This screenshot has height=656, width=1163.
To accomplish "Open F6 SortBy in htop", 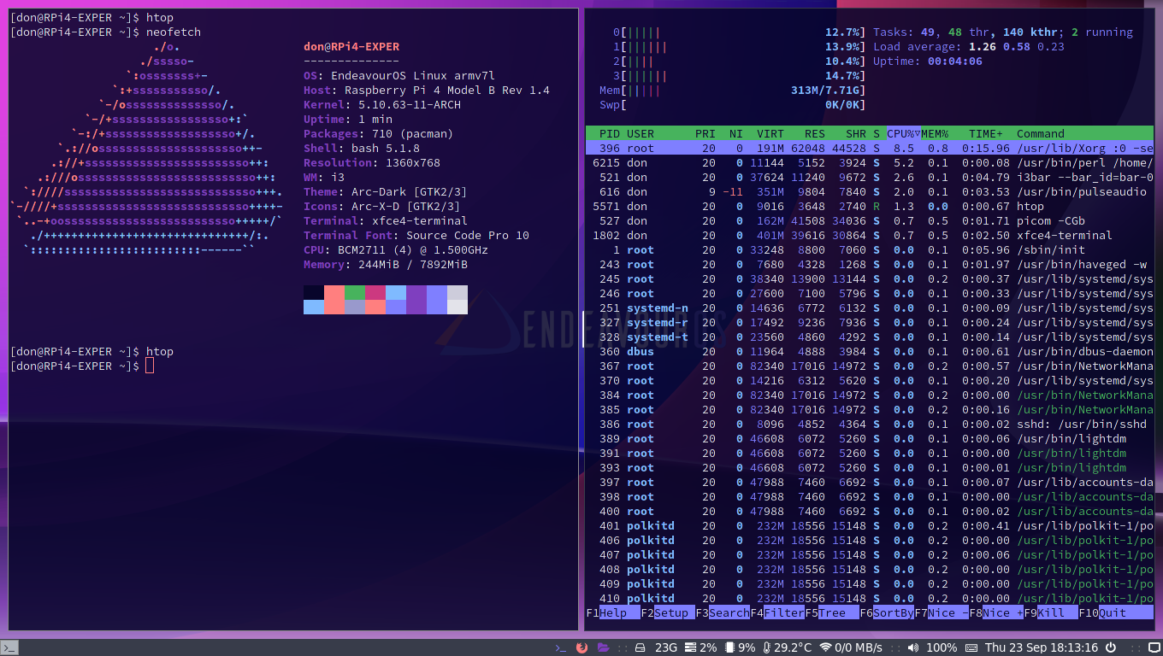I will 887,612.
